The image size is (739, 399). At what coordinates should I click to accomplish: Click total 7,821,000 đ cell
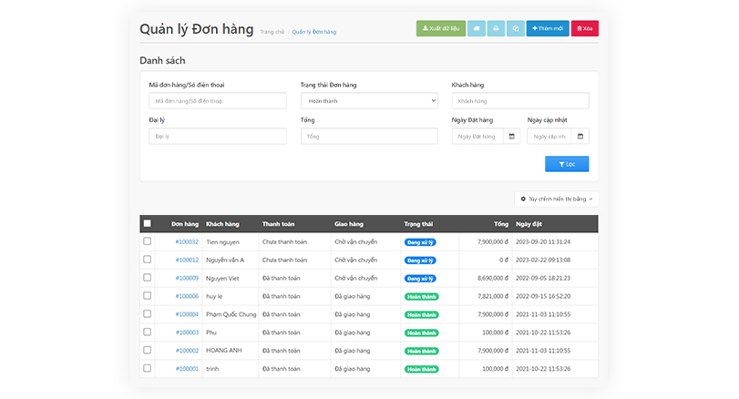pyautogui.click(x=492, y=296)
